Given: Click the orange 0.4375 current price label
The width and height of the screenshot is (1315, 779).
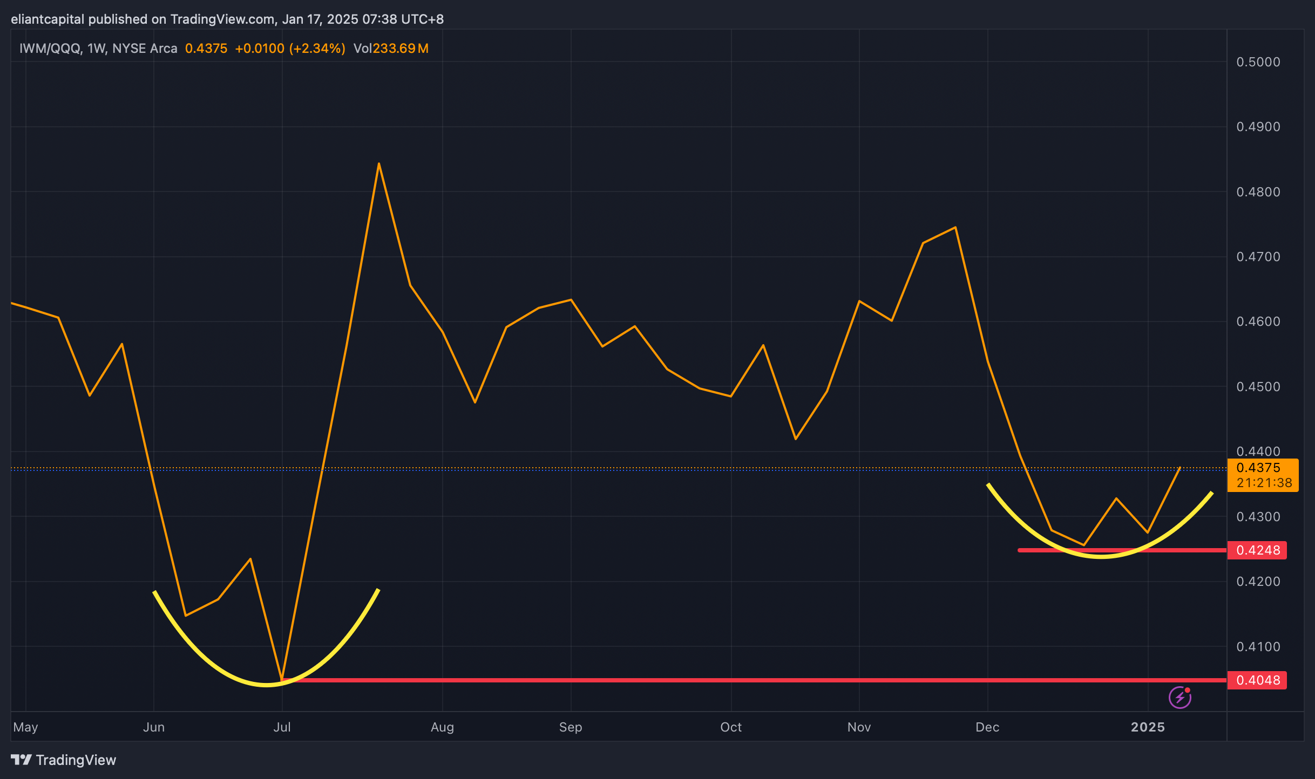Looking at the screenshot, I should 1258,467.
